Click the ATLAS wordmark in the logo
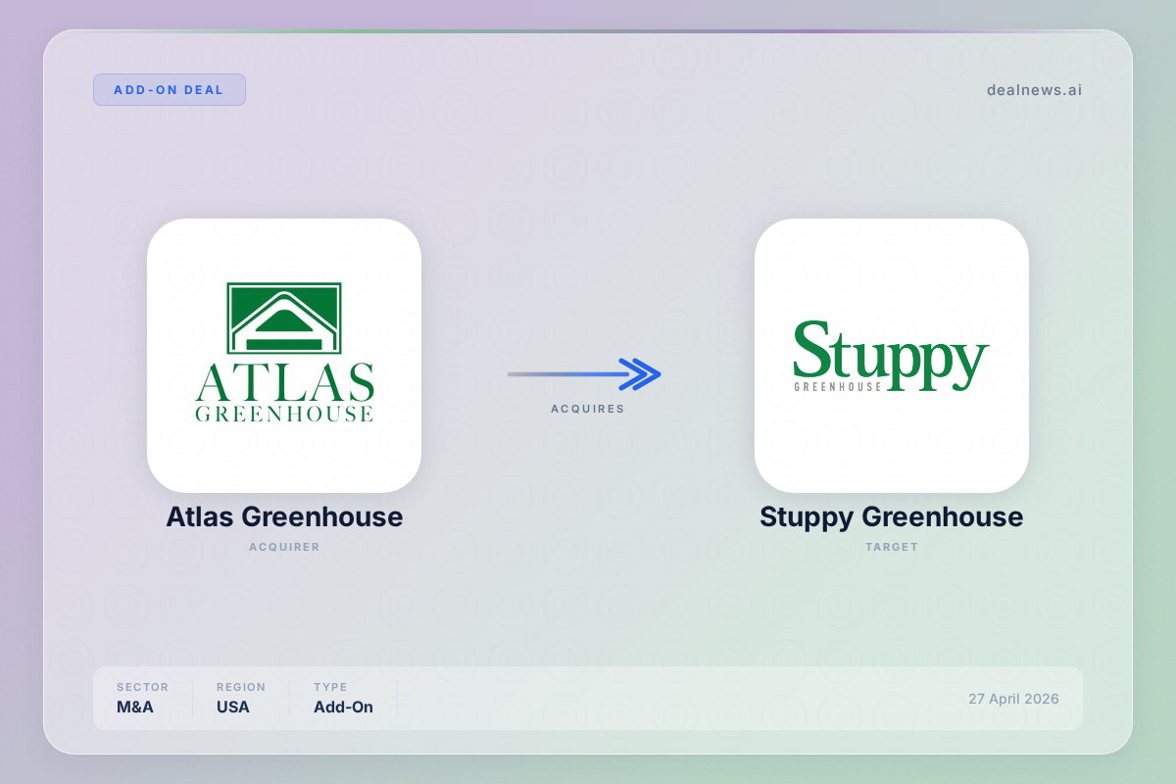1176x784 pixels. [x=284, y=381]
